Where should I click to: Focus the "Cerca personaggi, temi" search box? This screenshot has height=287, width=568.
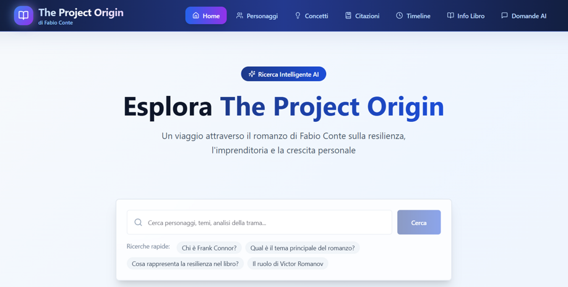(266, 223)
